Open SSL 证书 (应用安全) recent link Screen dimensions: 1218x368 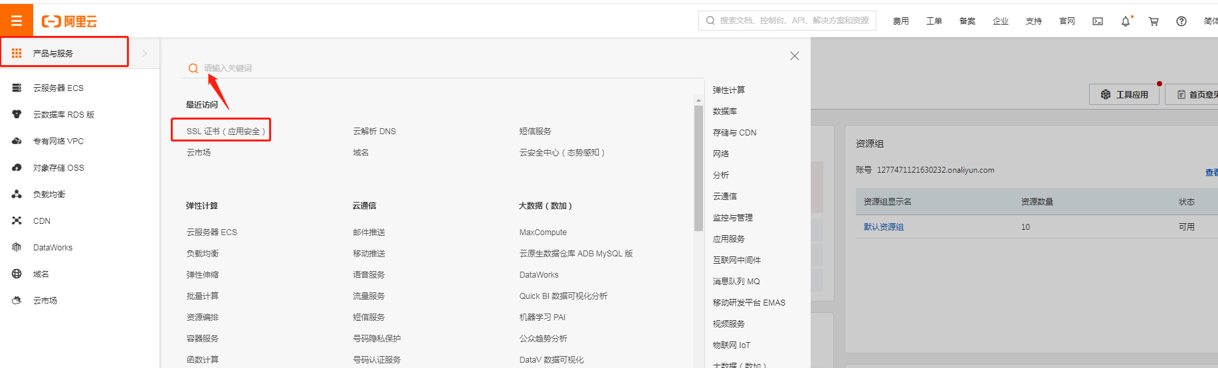coord(226,132)
